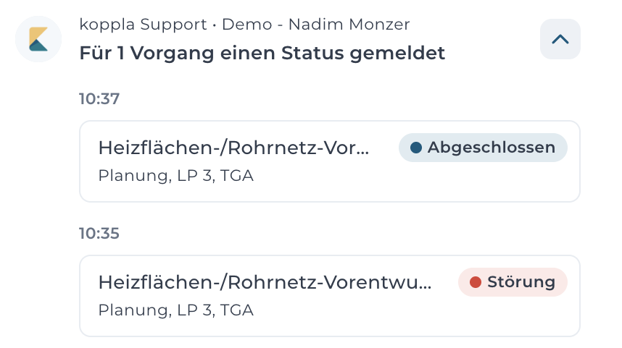Screen dimensions: 622x348
Task: Open the Heizflächen-/Rohrnetz-Vorentwu... title in the 10:35 card
Action: 265,282
